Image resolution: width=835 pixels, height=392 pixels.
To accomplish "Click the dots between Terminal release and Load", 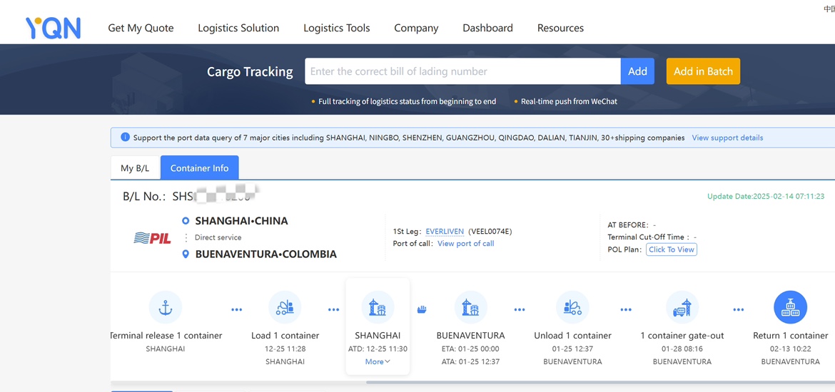I will click(x=237, y=309).
